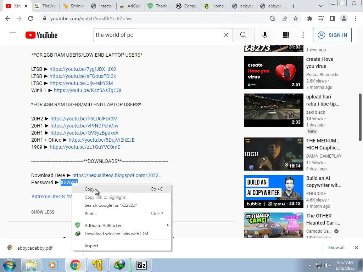Screen dimensions: 363x272
Task: Open the YouTube hamburger guide menu
Action: 13,35
